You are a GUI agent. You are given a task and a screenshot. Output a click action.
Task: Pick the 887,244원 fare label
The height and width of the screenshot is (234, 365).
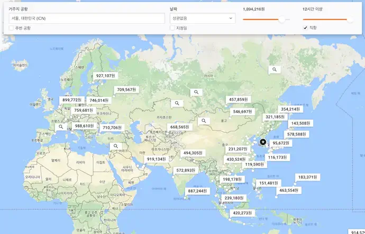pos(197,191)
